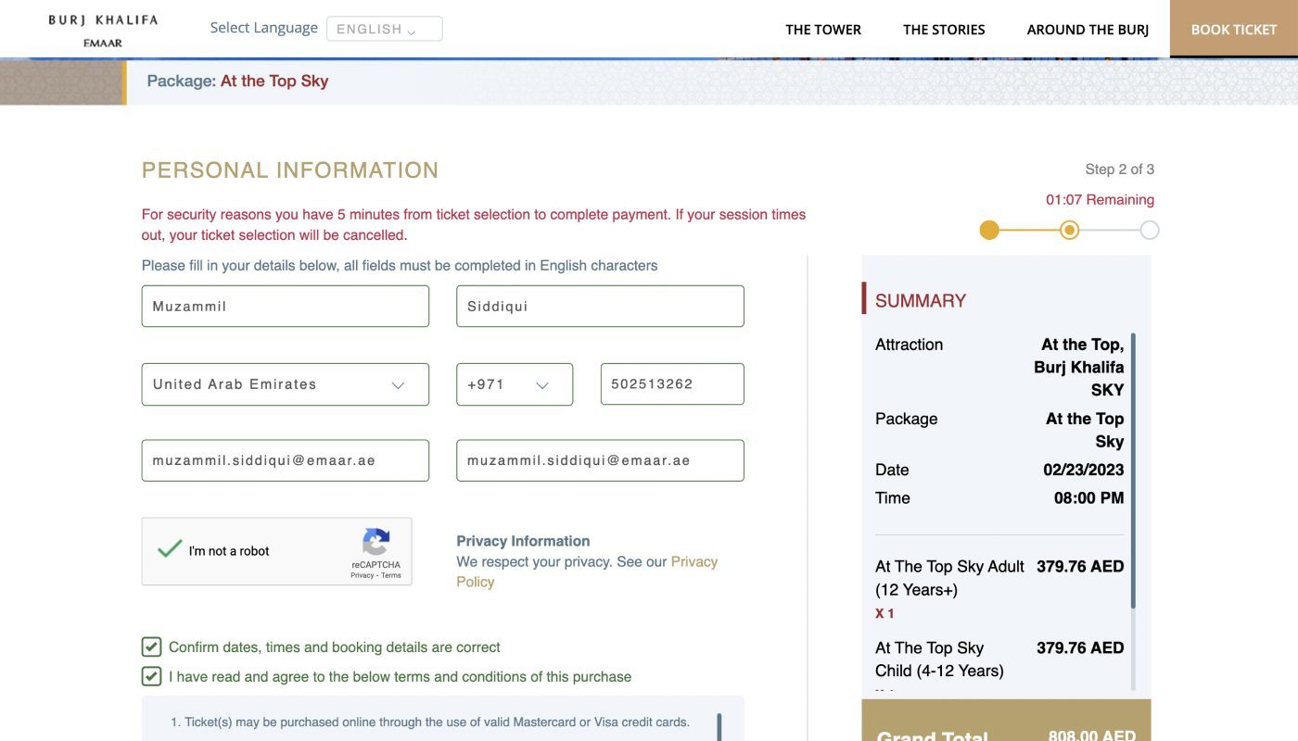The image size is (1298, 741).
Task: Click the third step progress circle
Action: point(1150,230)
